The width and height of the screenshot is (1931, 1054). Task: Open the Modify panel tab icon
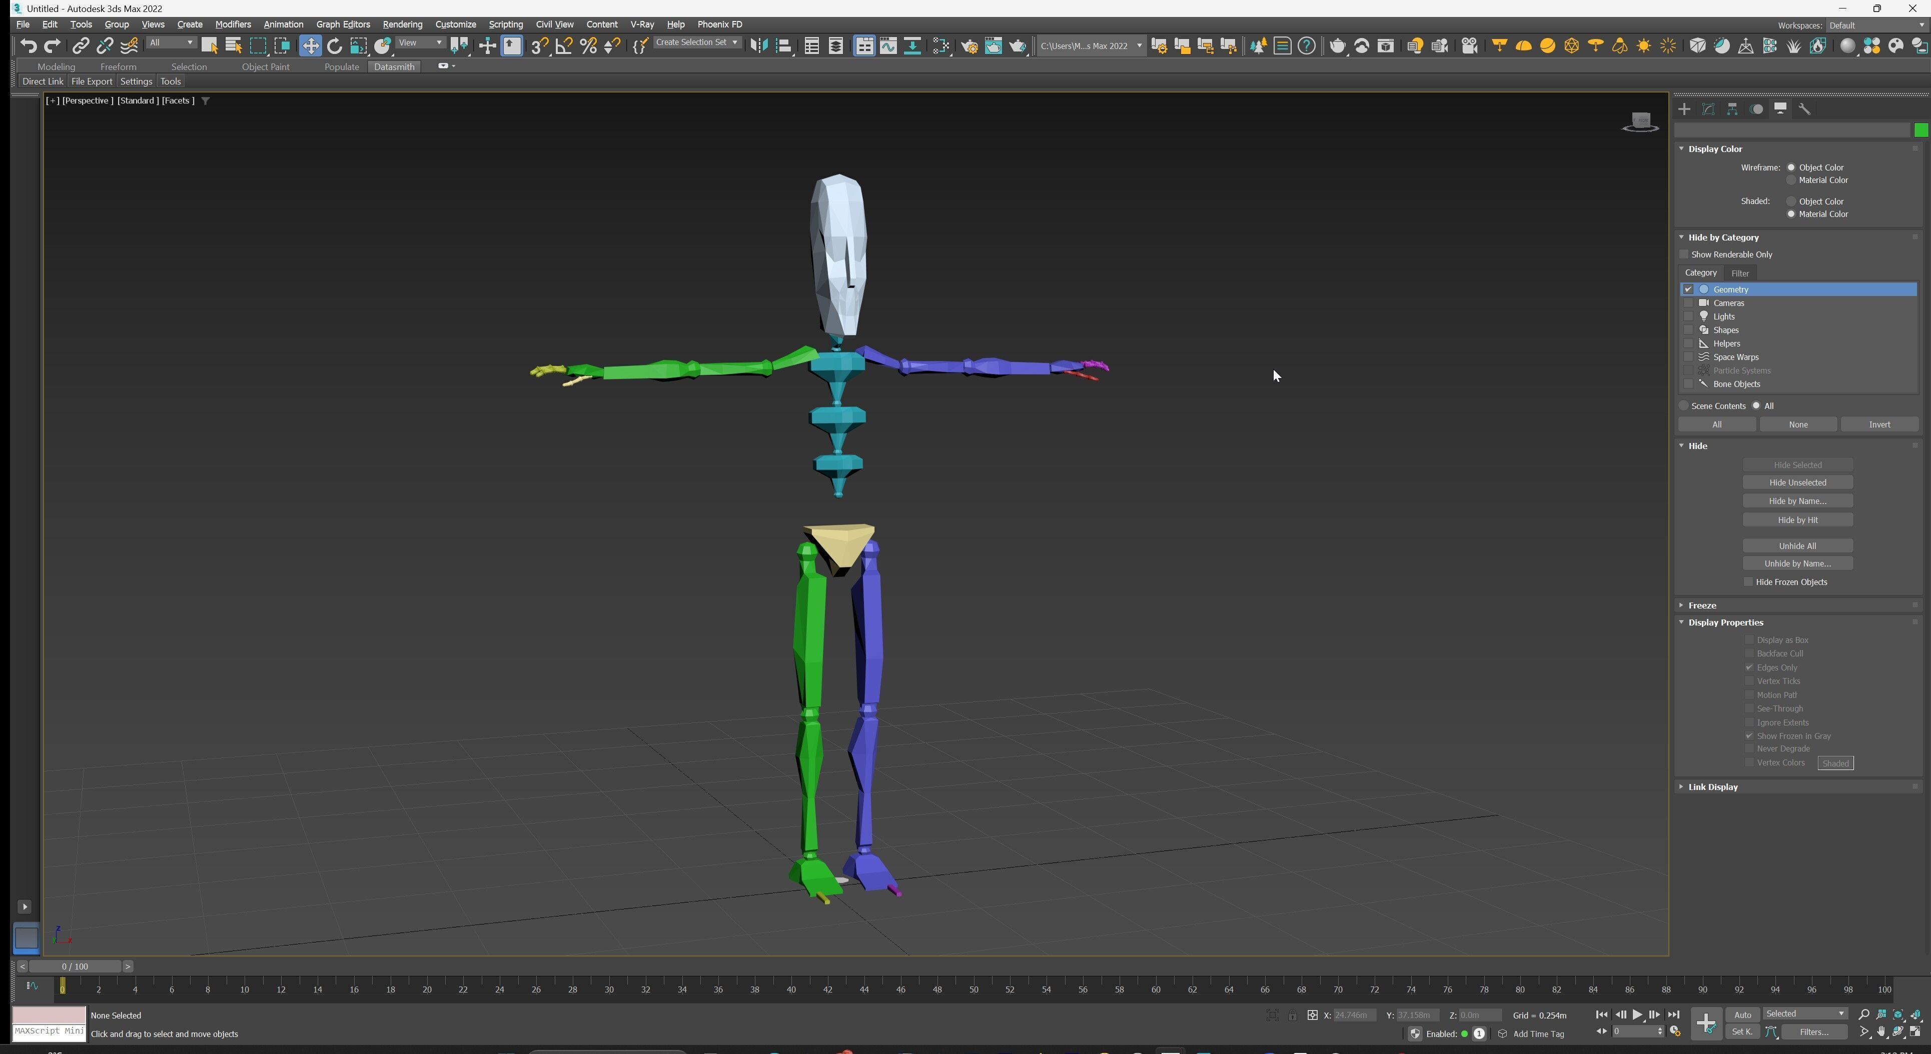[1708, 109]
